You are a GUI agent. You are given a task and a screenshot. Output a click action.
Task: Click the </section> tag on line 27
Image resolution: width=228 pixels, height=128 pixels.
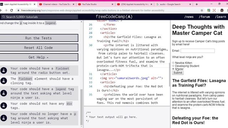108,29
